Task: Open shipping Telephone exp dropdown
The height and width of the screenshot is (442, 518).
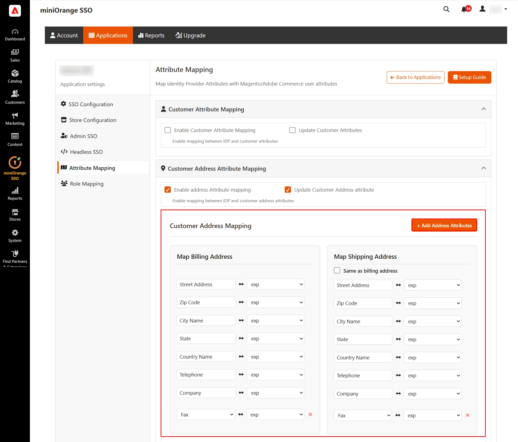Action: 433,375
